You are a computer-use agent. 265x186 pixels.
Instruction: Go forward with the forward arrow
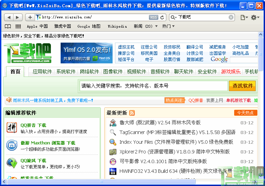pos(18,17)
